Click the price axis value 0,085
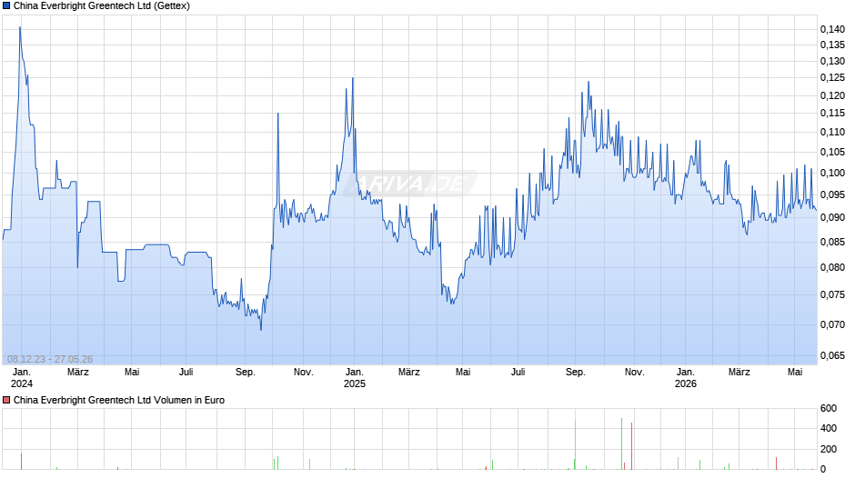This screenshot has width=855, height=478. [832, 242]
